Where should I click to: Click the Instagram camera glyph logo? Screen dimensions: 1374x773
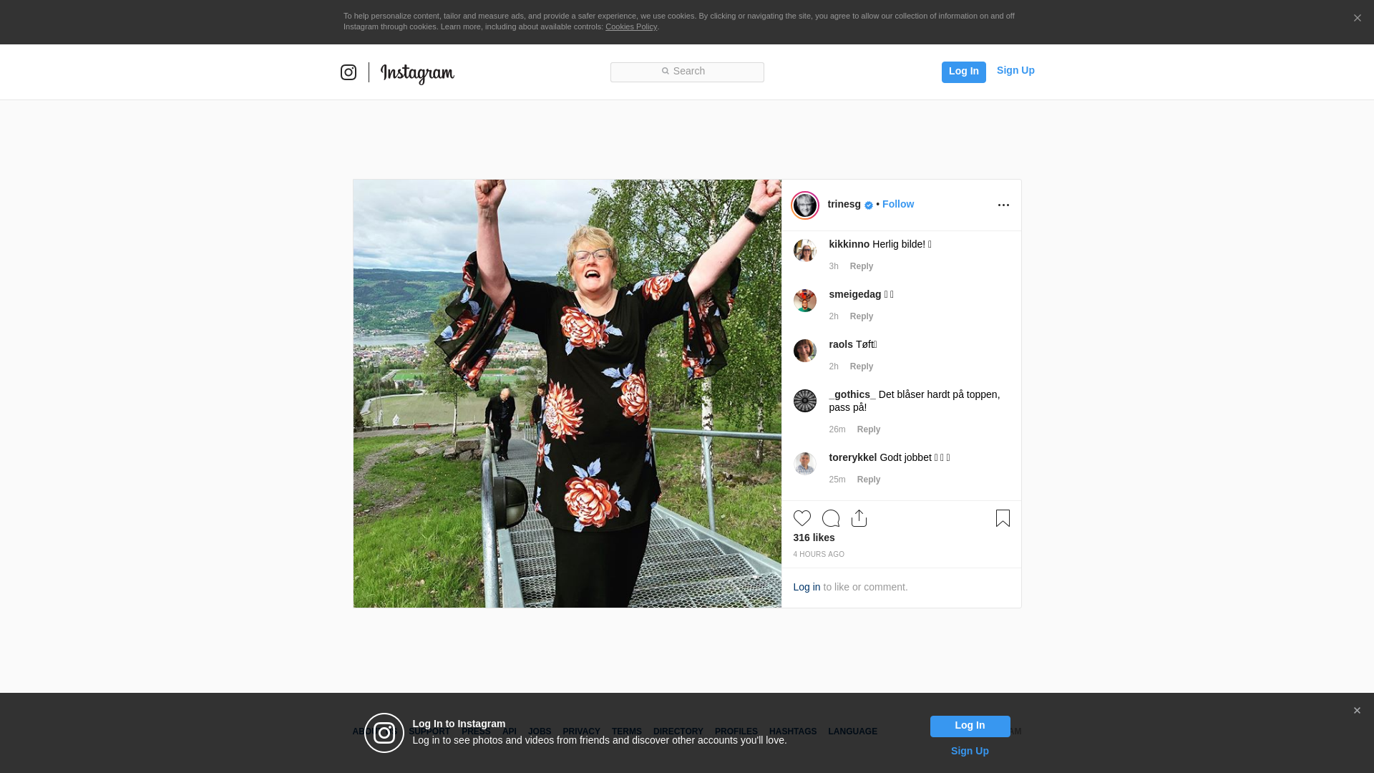(349, 72)
